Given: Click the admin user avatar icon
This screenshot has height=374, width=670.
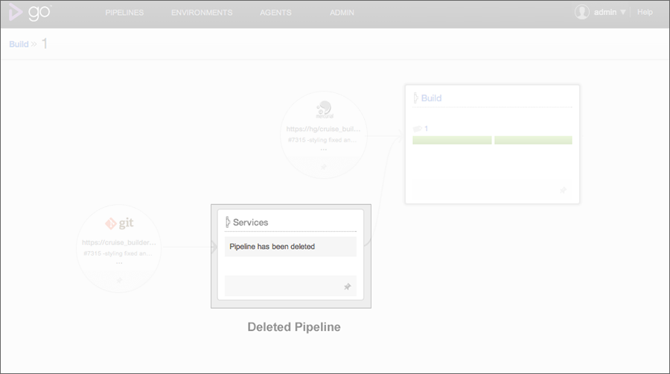Looking at the screenshot, I should click(x=582, y=13).
